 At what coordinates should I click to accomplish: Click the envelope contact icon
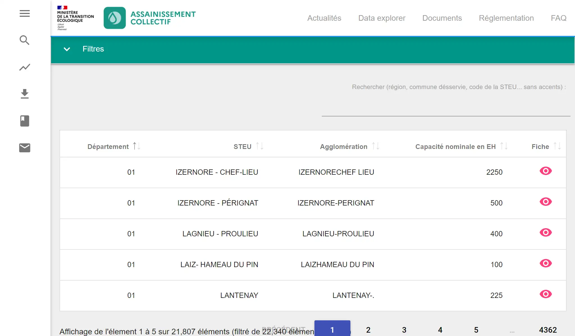[x=25, y=148]
